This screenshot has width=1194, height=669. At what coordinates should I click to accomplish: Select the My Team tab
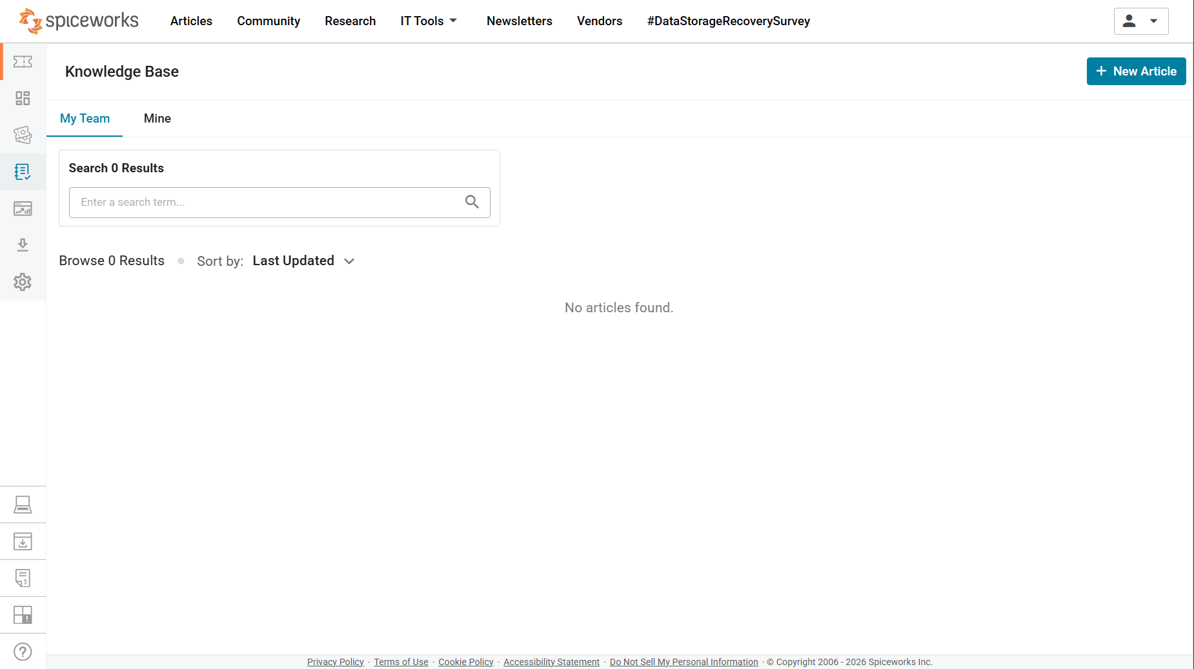pos(85,119)
